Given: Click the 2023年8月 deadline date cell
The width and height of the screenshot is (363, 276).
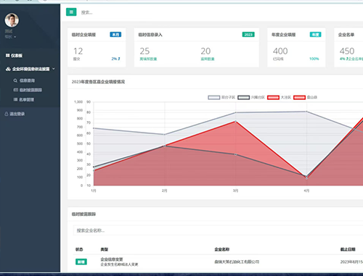Looking at the screenshot, I should coord(351,262).
